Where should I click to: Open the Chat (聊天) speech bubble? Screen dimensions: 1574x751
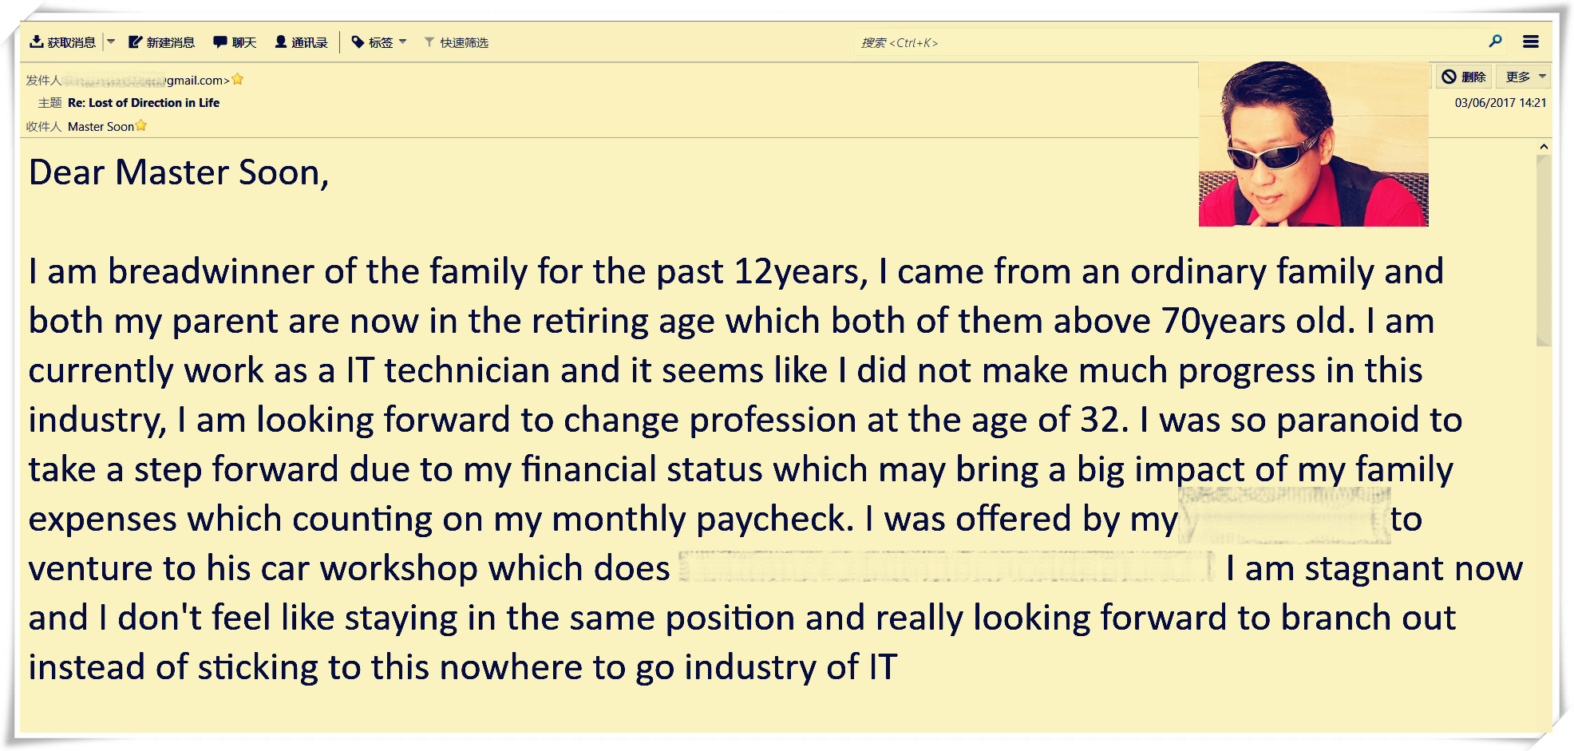click(x=220, y=42)
